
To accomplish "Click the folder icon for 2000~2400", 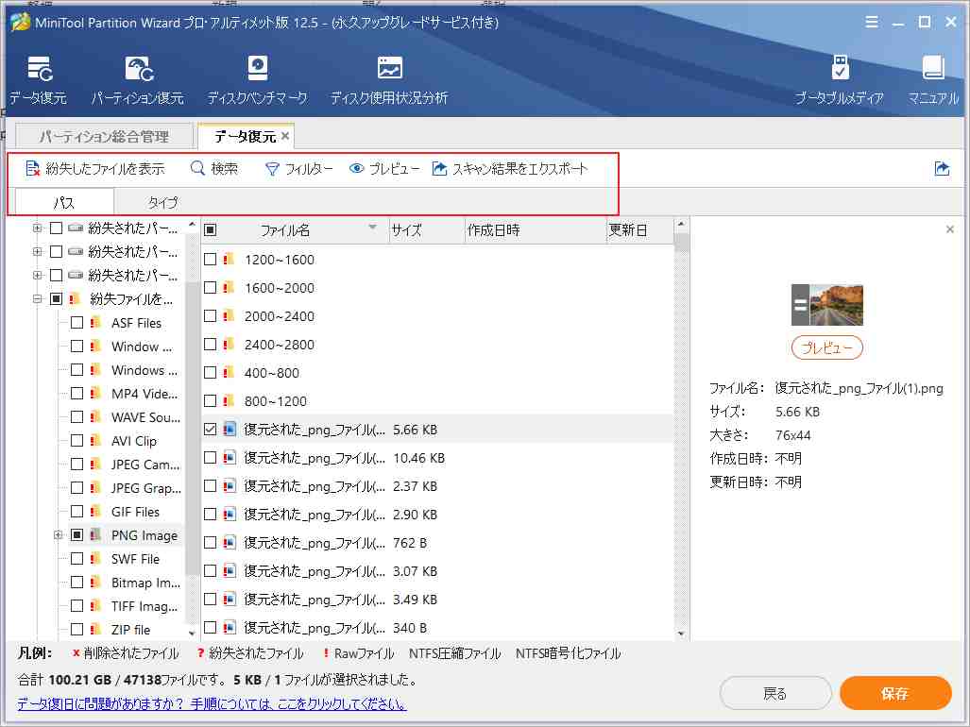I will click(229, 316).
